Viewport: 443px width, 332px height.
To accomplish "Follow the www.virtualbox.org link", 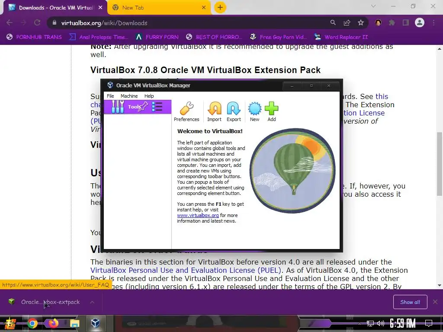I will (198, 215).
